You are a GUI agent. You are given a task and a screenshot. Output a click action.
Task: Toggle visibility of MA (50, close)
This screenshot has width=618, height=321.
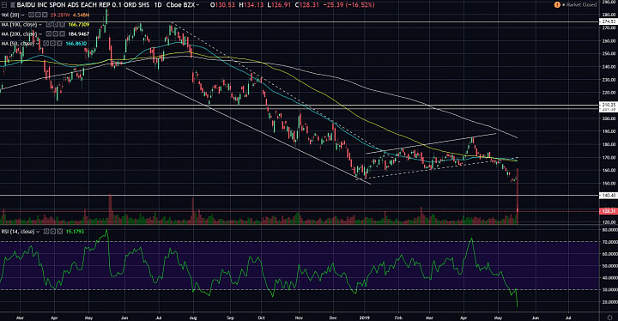[45, 44]
